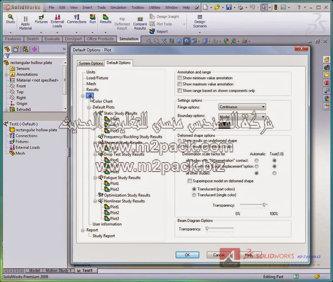Click Cancel in Default Options dialog
This screenshot has height=282, width=333.
point(219,255)
